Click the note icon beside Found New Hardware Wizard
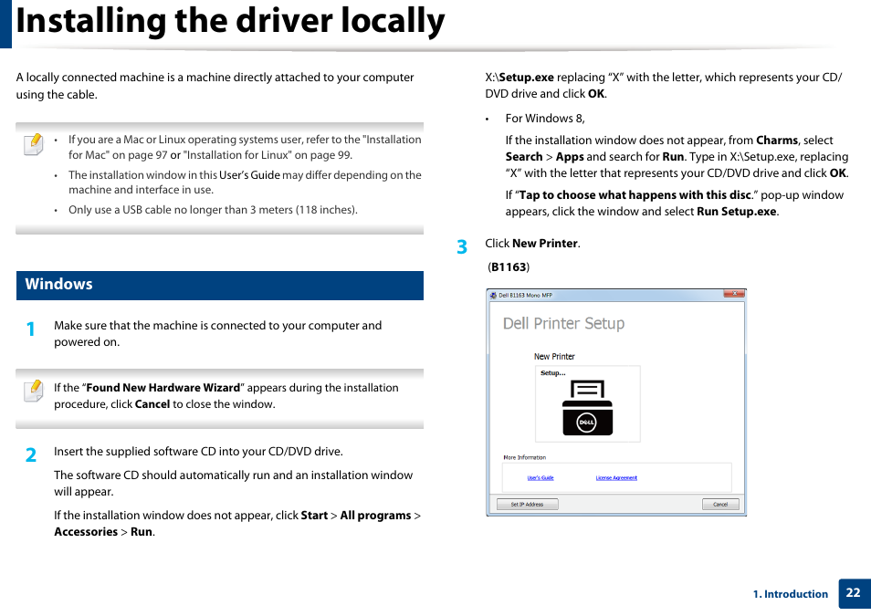 (34, 391)
